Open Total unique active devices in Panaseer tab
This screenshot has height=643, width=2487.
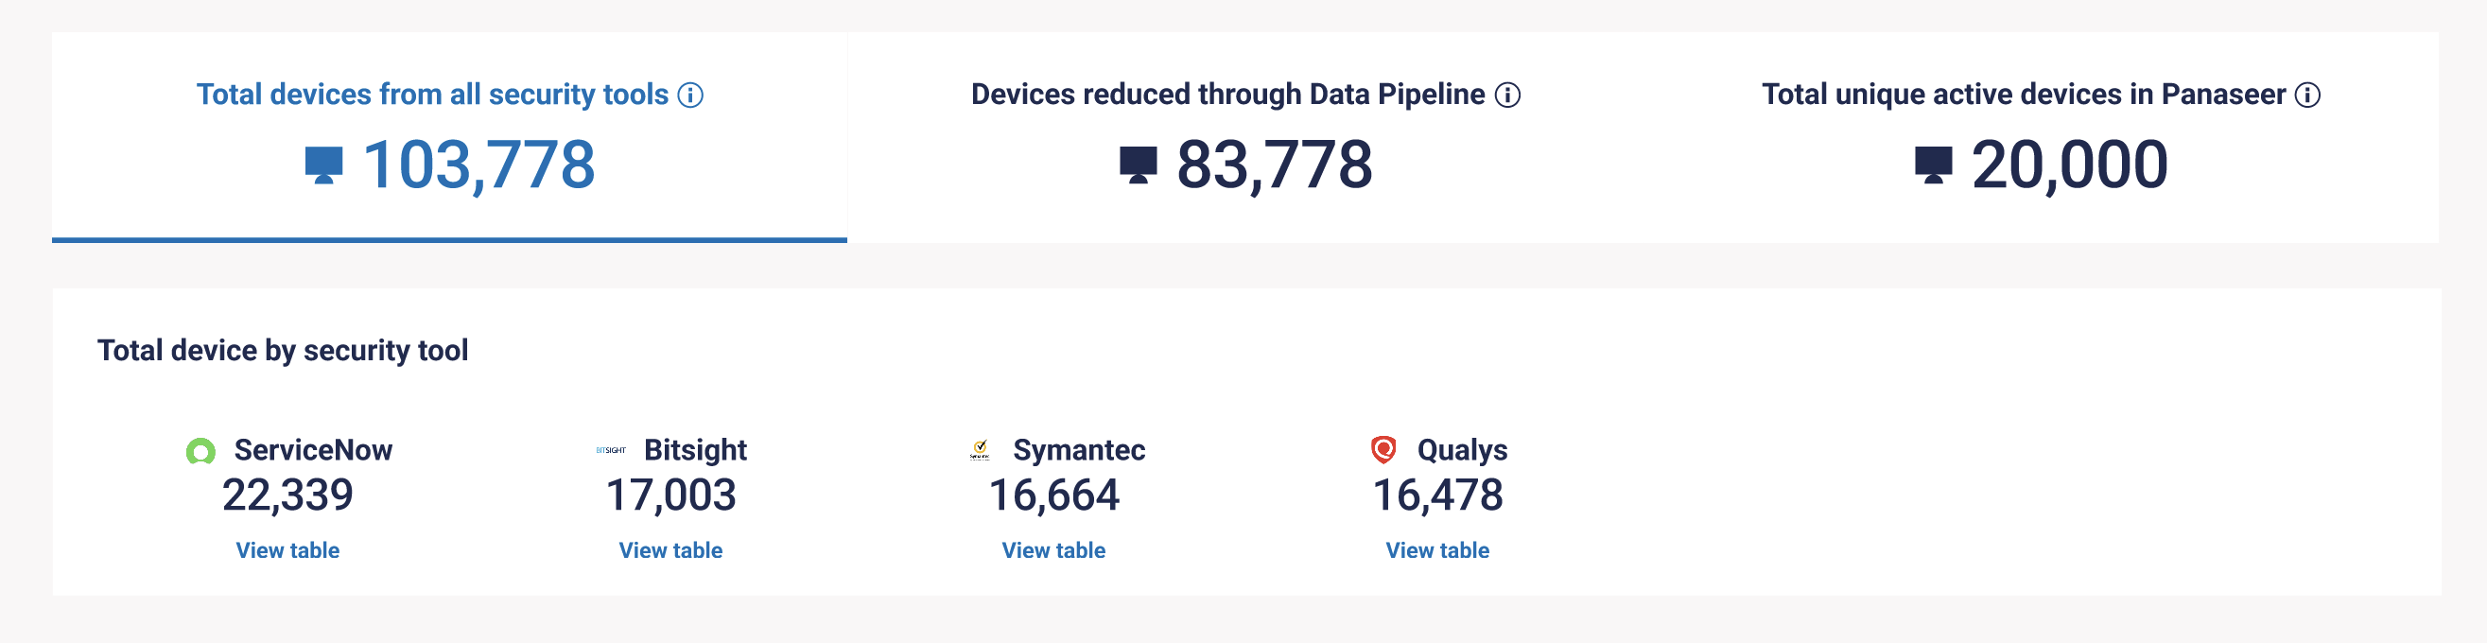[x=2041, y=137]
